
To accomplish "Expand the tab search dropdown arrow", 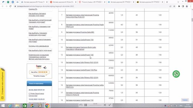I will click(x=178, y=2).
